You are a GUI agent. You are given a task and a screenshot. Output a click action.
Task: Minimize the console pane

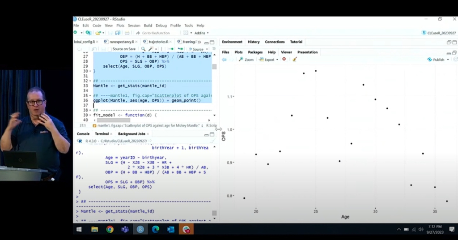pos(207,134)
